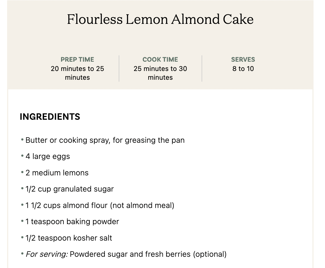Click the granulated sugar ingredient line
325x268 pixels.
(69, 189)
